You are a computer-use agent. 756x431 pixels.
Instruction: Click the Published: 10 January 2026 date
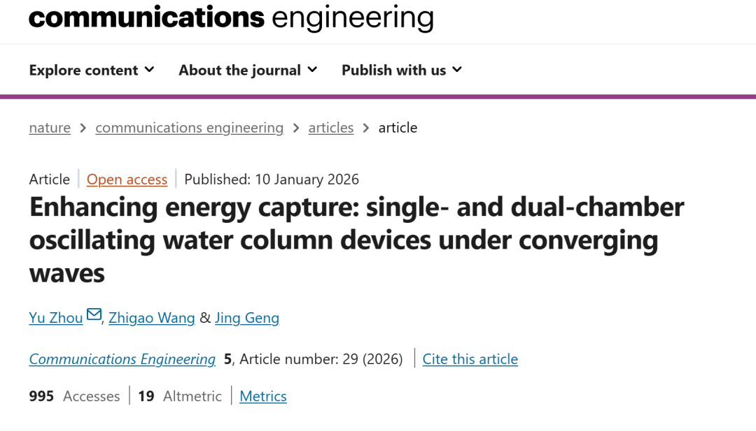pyautogui.click(x=272, y=180)
